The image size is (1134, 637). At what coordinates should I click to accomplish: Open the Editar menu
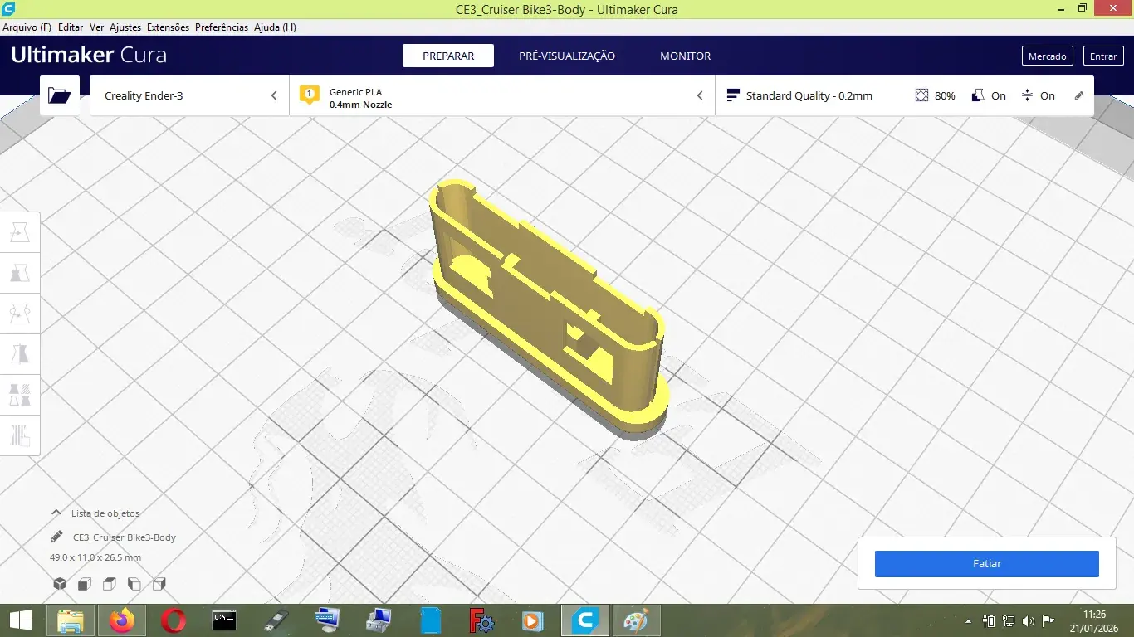pos(71,27)
